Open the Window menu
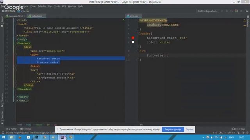 (72, 6)
